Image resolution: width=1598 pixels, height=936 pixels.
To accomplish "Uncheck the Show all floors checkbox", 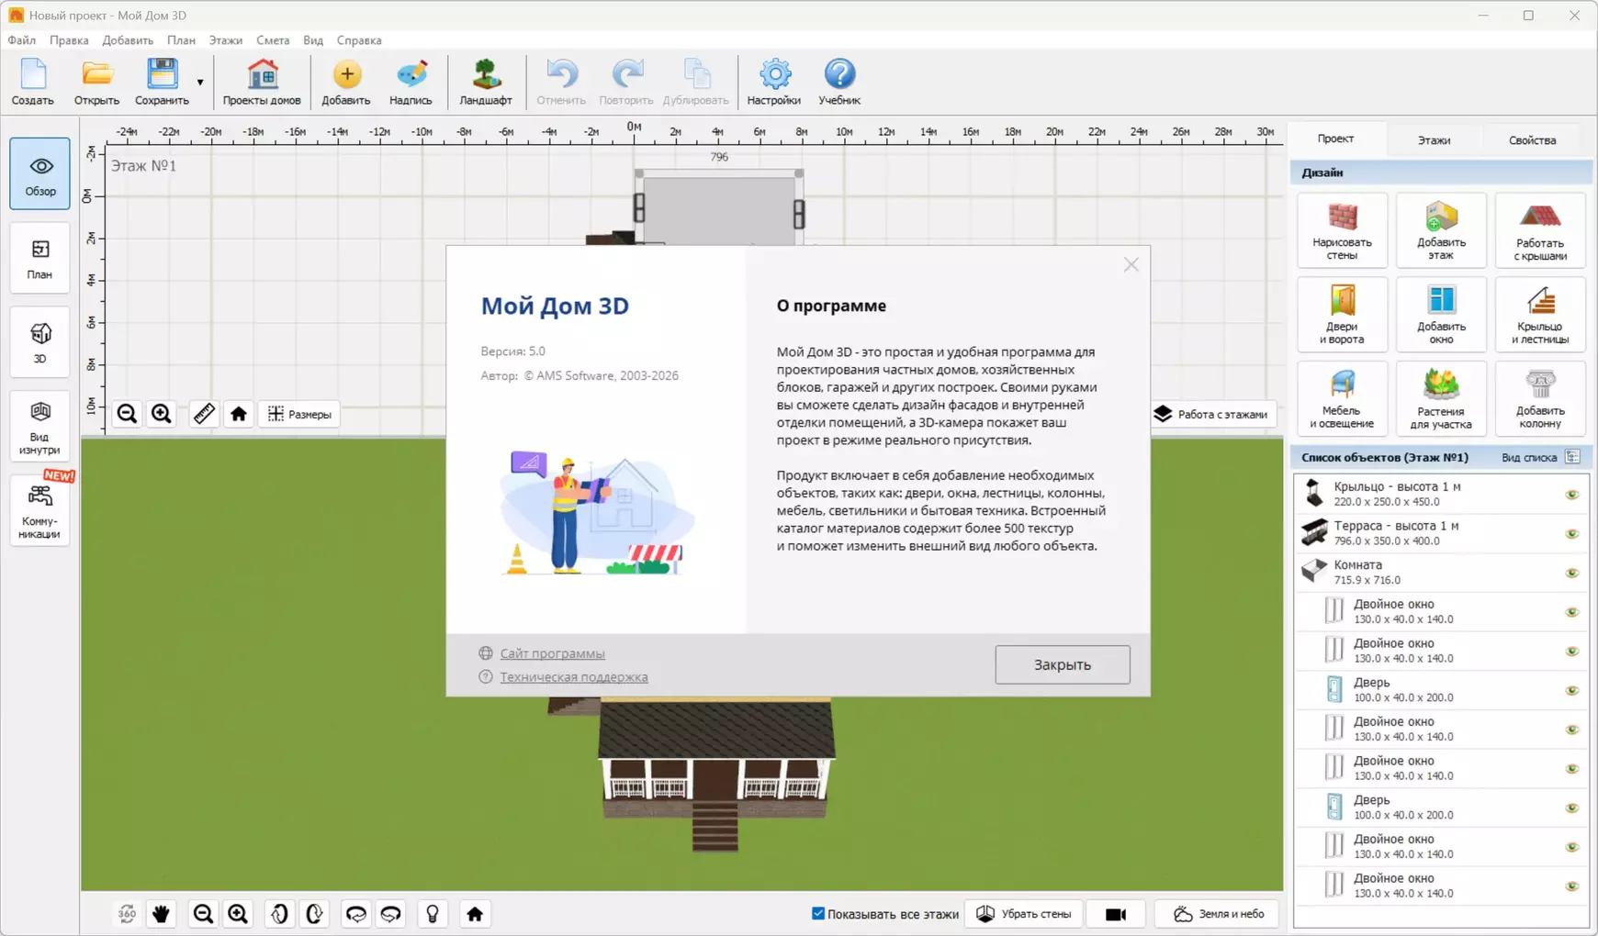I will tap(818, 914).
